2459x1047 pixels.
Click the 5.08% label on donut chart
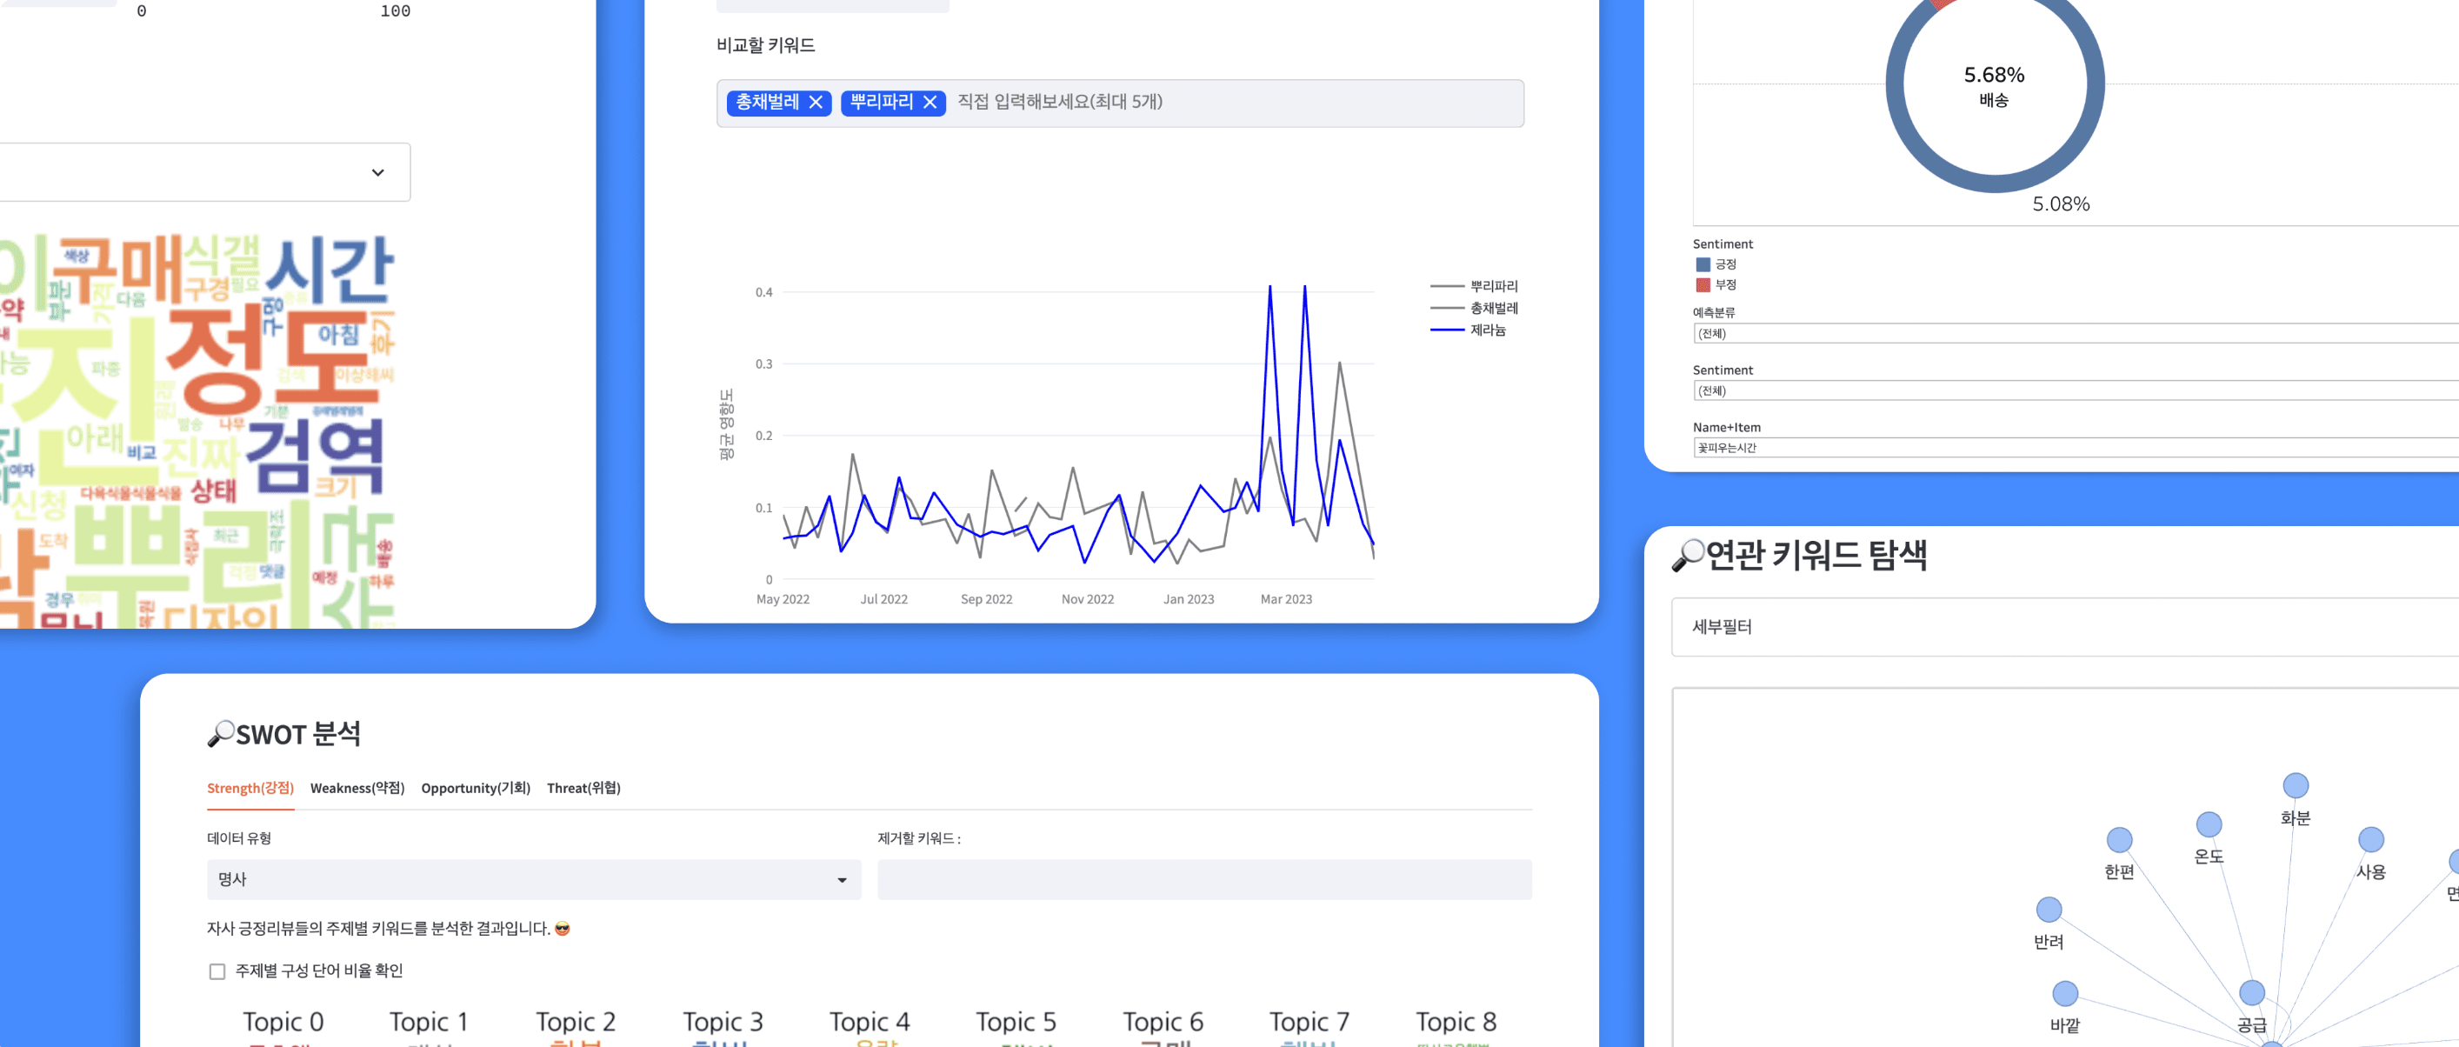pyautogui.click(x=2061, y=204)
